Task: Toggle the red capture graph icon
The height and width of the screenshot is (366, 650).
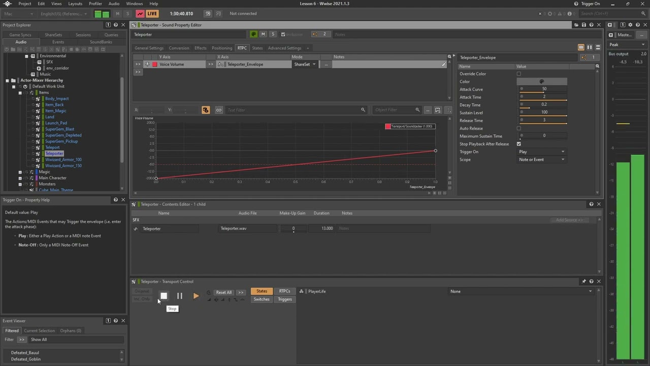Action: pos(140,14)
